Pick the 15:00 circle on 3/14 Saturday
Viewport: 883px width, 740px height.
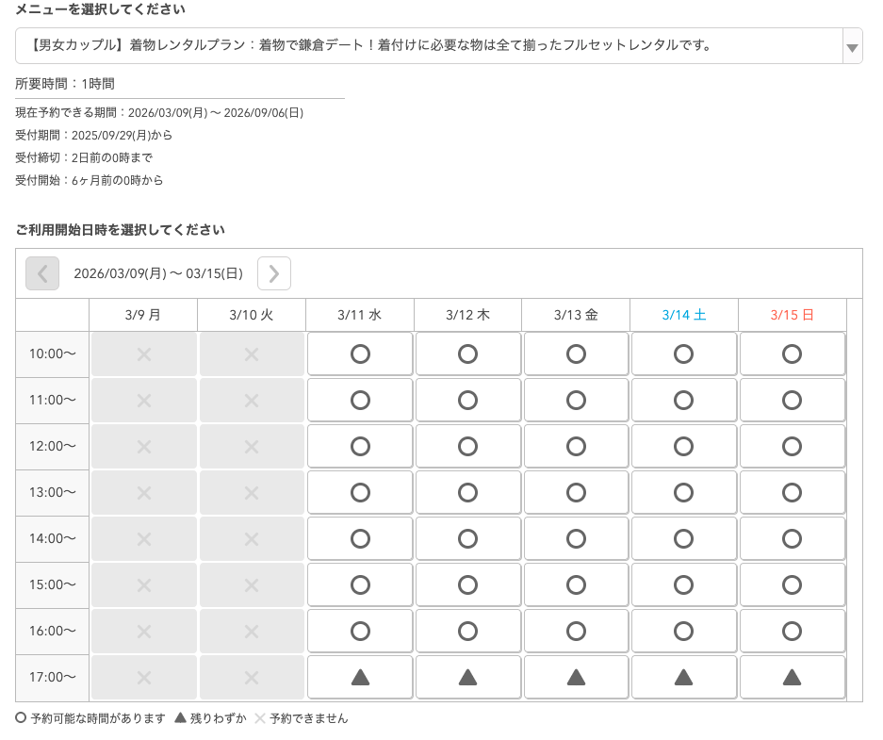click(x=683, y=584)
